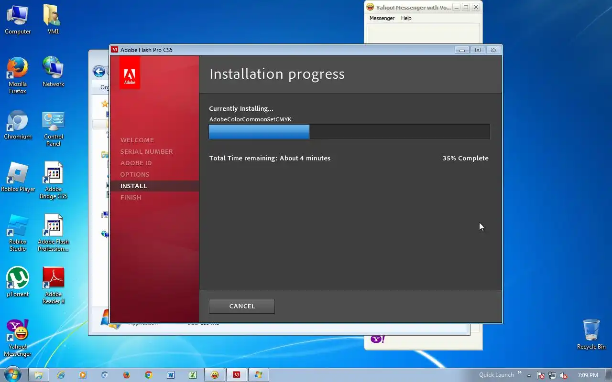Minimize the Yahoo! Messenger window
The image size is (612, 382).
pyautogui.click(x=457, y=7)
